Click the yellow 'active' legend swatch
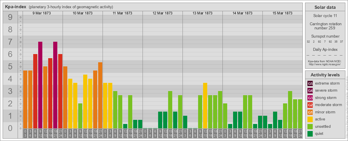 click(x=310, y=119)
